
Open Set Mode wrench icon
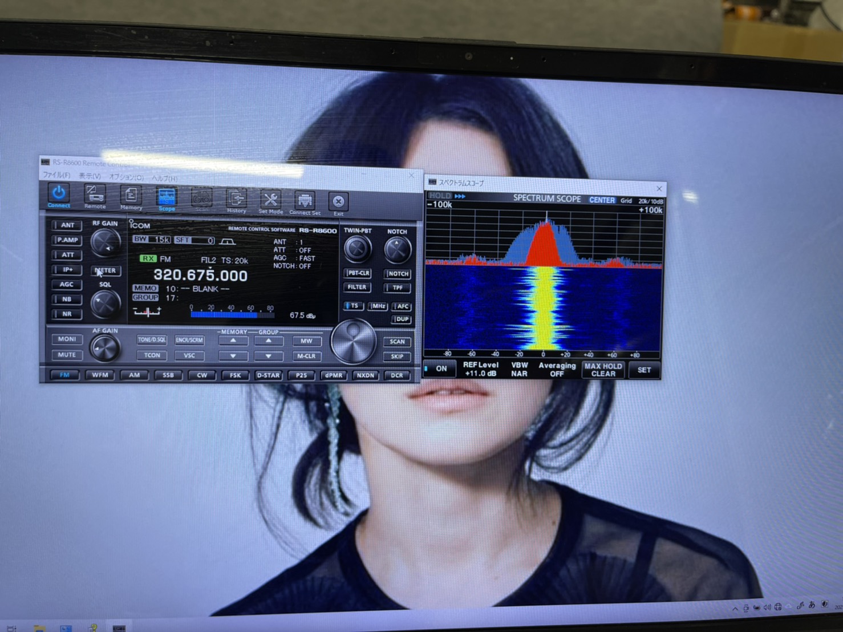pos(270,202)
